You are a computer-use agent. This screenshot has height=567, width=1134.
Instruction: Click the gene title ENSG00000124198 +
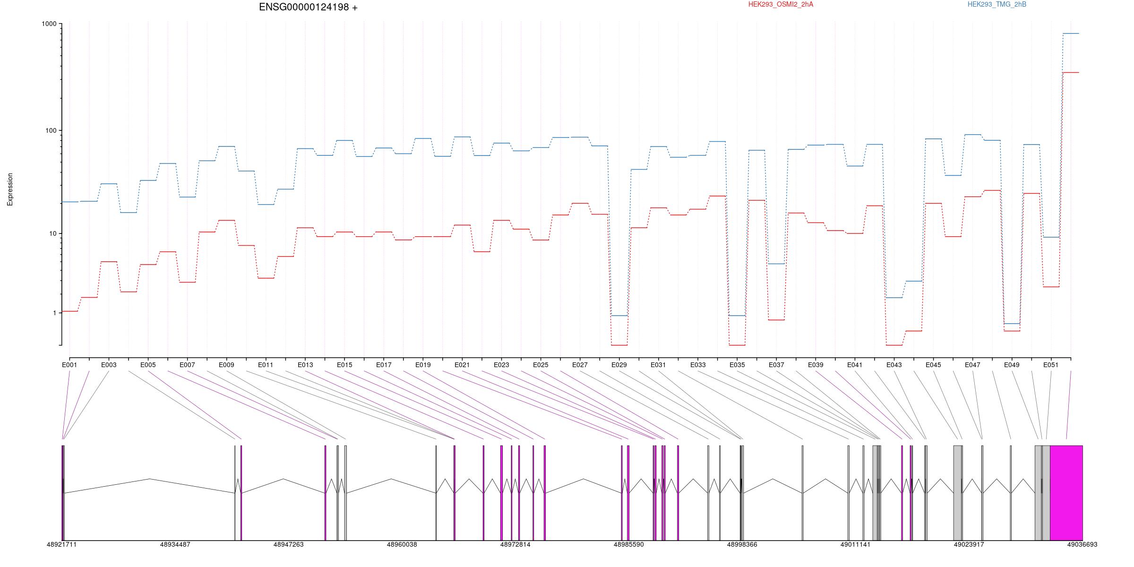(308, 7)
